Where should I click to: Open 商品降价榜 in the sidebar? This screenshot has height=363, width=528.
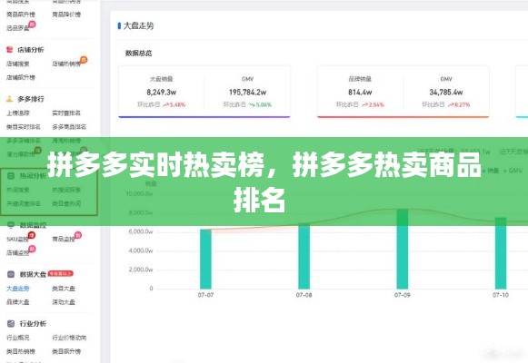(x=66, y=15)
